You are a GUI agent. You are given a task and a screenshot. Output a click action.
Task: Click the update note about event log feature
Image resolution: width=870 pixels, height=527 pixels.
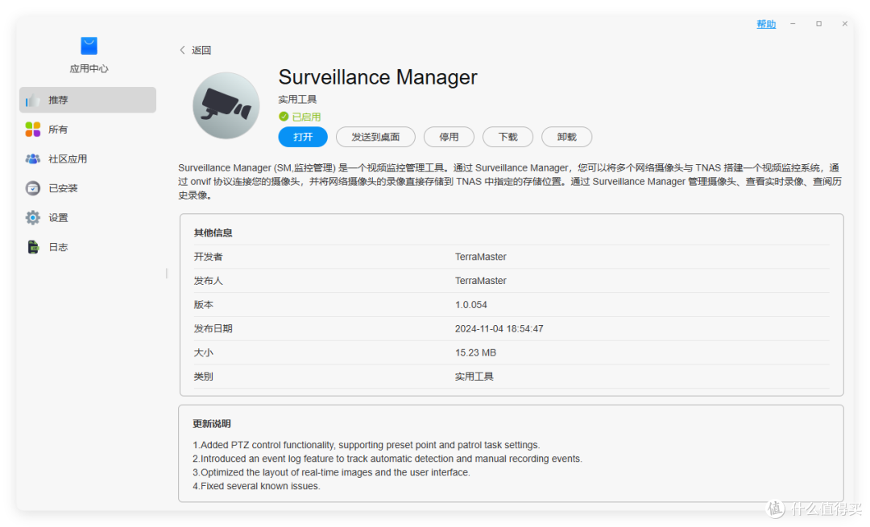click(387, 459)
